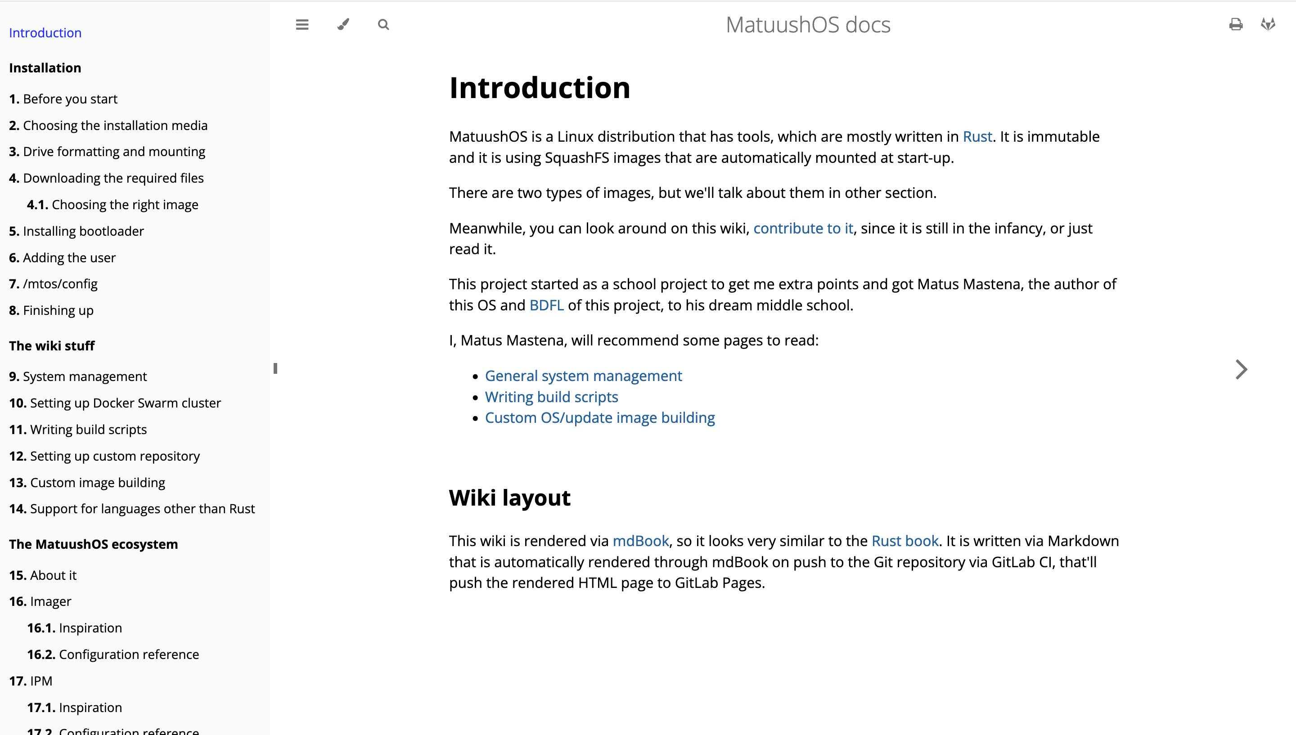The image size is (1296, 735).
Task: Click the print book icon
Action: click(1235, 24)
